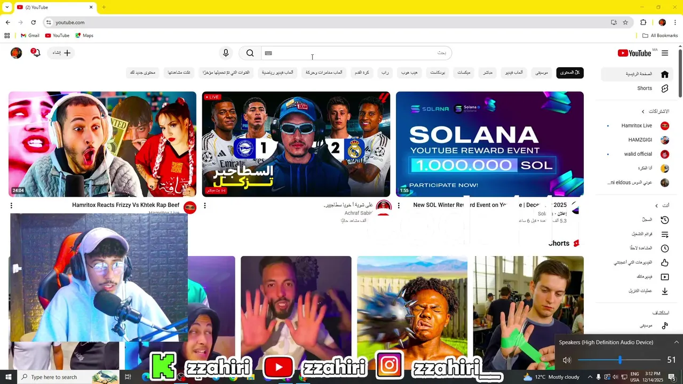The image size is (683, 384).
Task: Open the eldous channel in subscriptions
Action: click(637, 182)
